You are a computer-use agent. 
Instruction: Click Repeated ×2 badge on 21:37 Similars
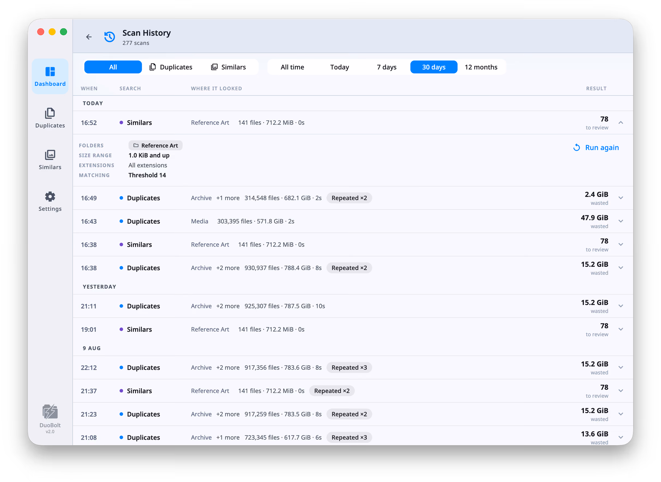[x=332, y=391]
